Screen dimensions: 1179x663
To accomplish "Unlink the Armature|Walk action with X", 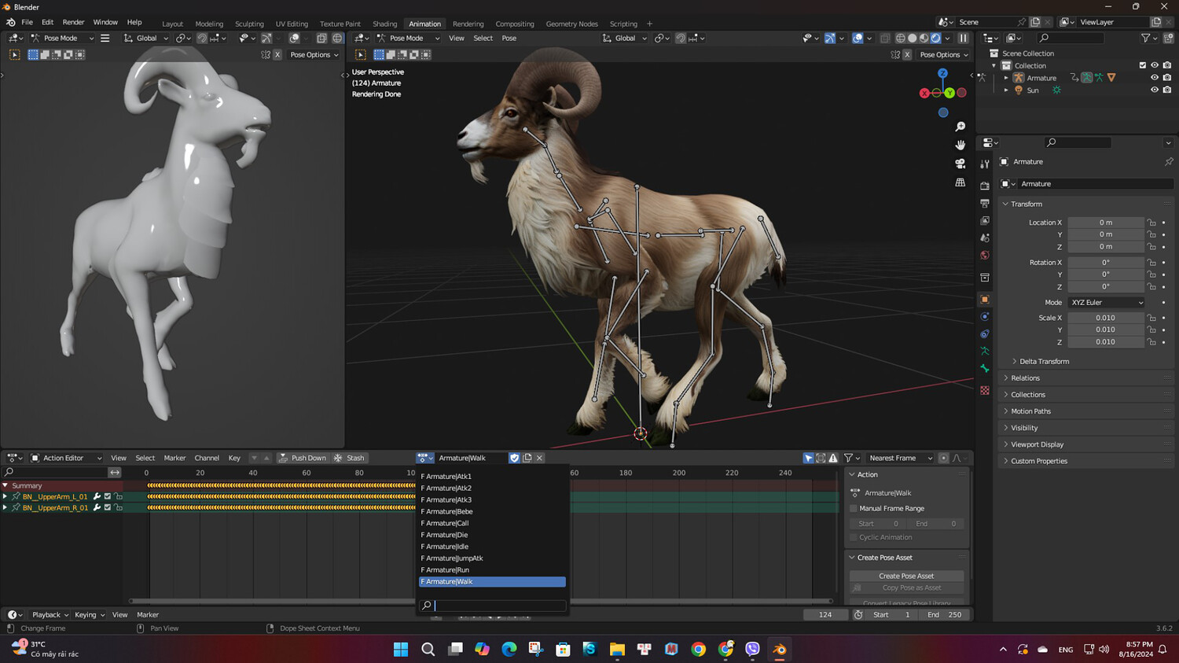I will click(539, 458).
